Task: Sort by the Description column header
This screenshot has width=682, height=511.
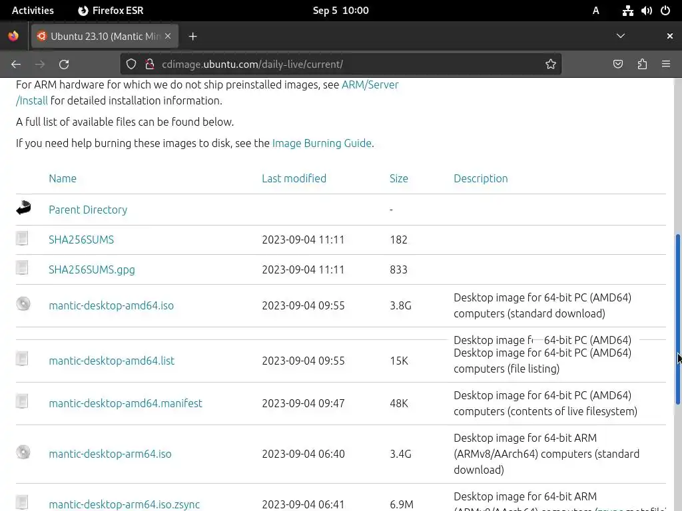Action: coord(481,178)
